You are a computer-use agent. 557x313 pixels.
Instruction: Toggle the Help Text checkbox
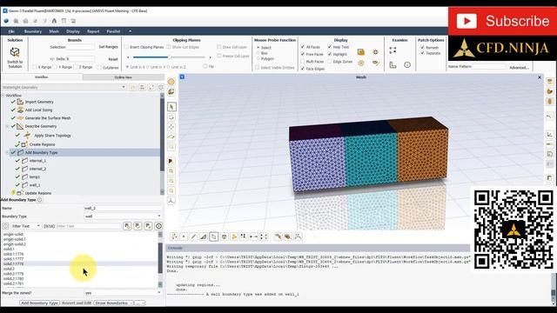click(330, 47)
